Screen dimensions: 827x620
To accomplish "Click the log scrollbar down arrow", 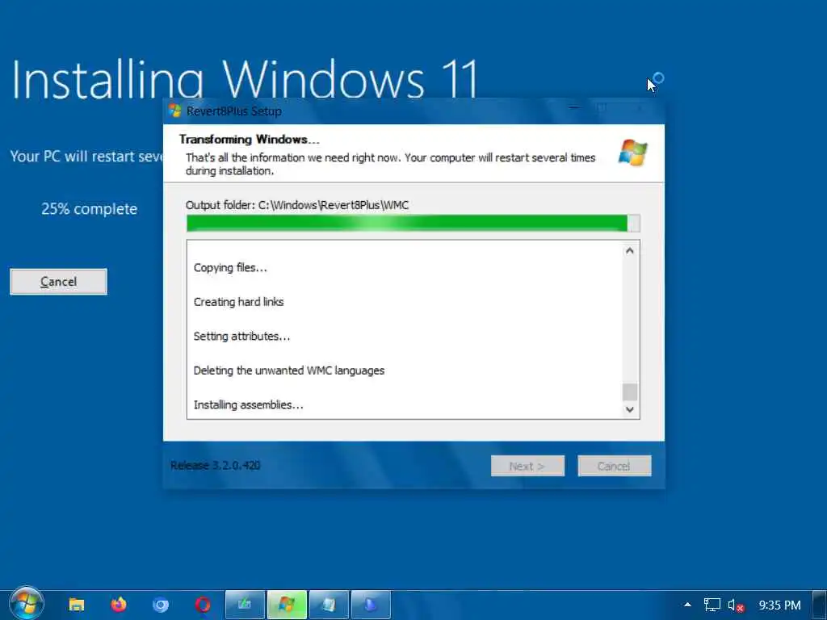I will pos(630,409).
